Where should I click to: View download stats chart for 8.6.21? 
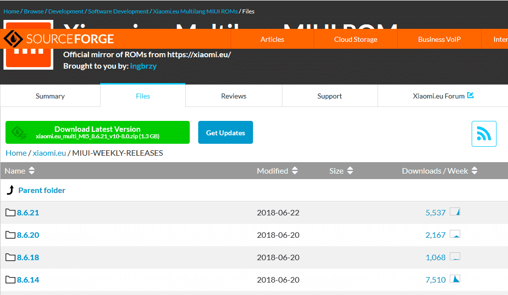coord(455,212)
